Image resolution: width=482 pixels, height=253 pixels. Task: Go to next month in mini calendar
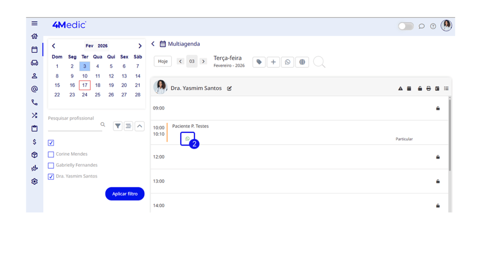tap(140, 46)
